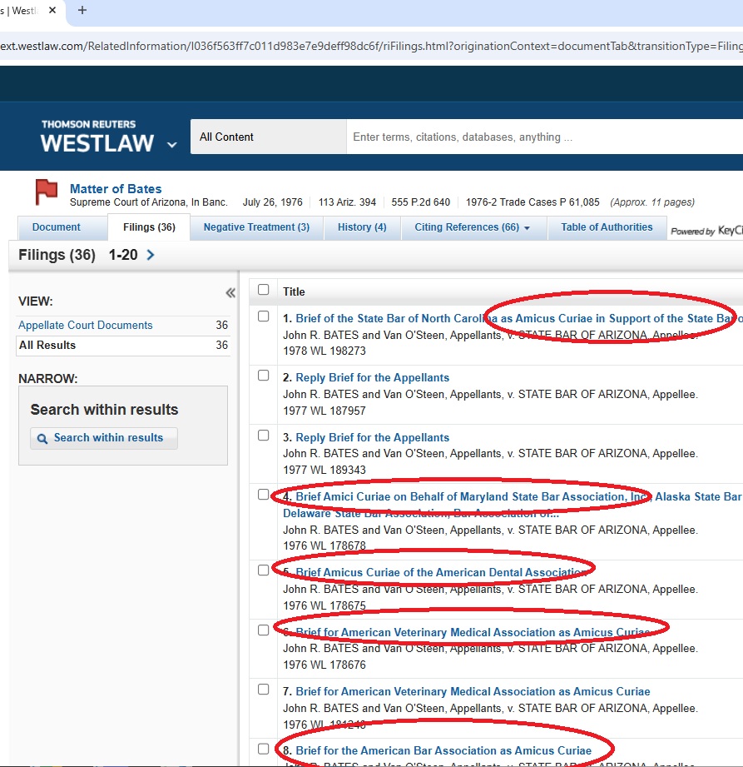Open the History (4) tab
Image resolution: width=743 pixels, height=767 pixels.
click(362, 227)
